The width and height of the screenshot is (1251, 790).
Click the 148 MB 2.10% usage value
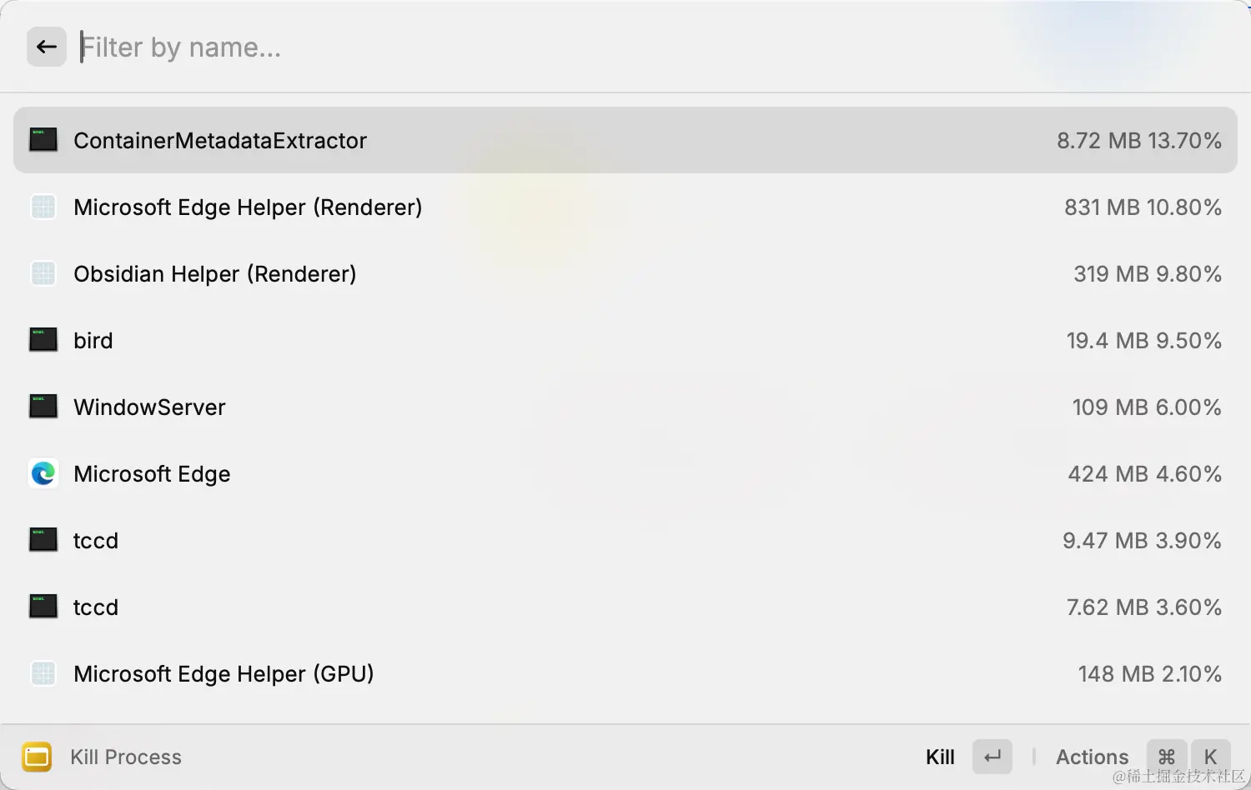coord(1150,673)
